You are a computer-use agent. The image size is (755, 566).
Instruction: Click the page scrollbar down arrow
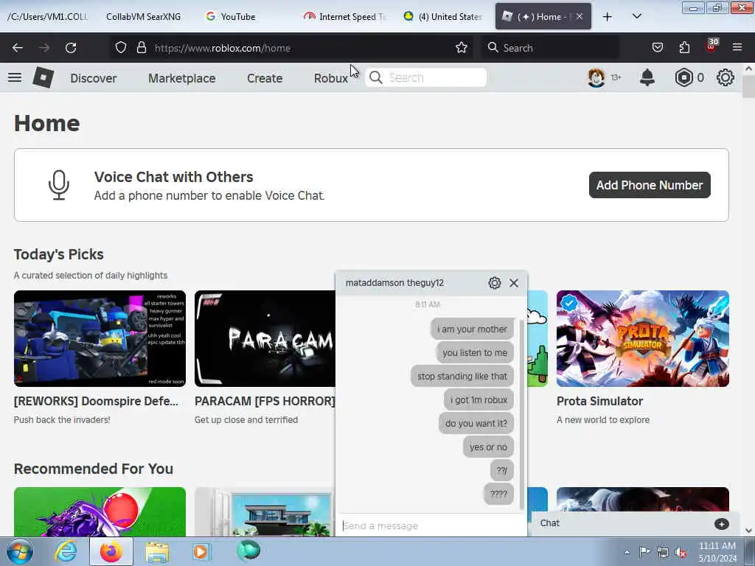pos(748,531)
